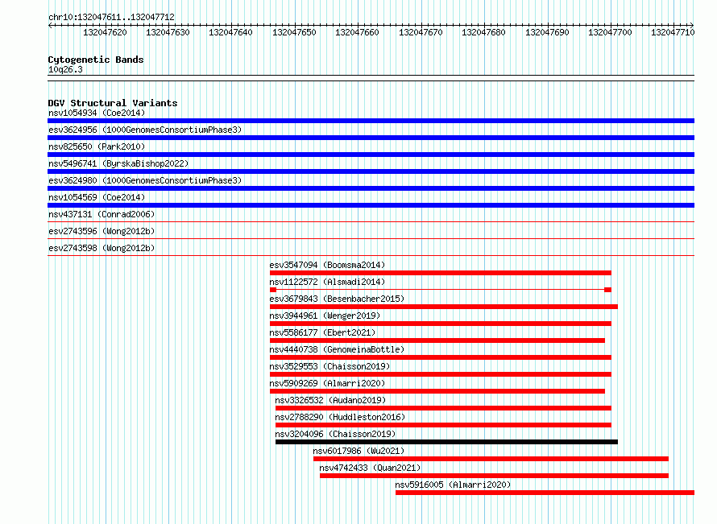Click the nsv1054934 (Coe2014) variant label
Image resolution: width=717 pixels, height=524 pixels.
point(97,113)
